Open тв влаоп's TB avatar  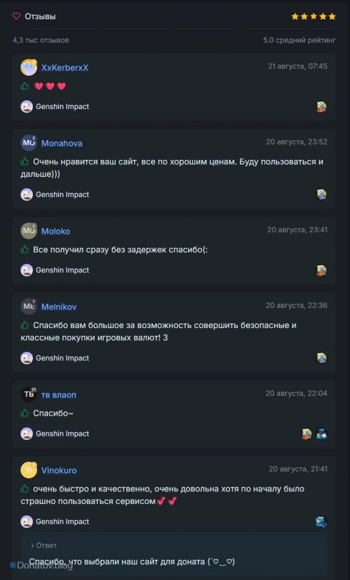28,394
